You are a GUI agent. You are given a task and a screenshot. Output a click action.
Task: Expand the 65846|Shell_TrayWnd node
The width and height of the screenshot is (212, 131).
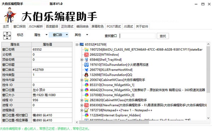(82, 60)
